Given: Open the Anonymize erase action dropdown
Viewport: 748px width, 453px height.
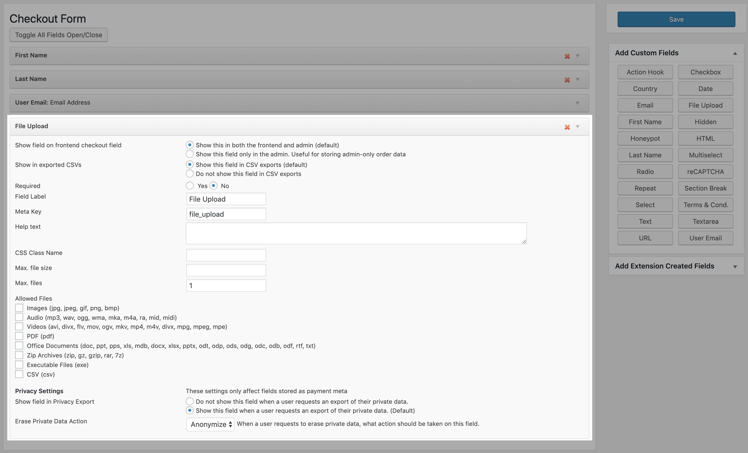Looking at the screenshot, I should point(210,424).
